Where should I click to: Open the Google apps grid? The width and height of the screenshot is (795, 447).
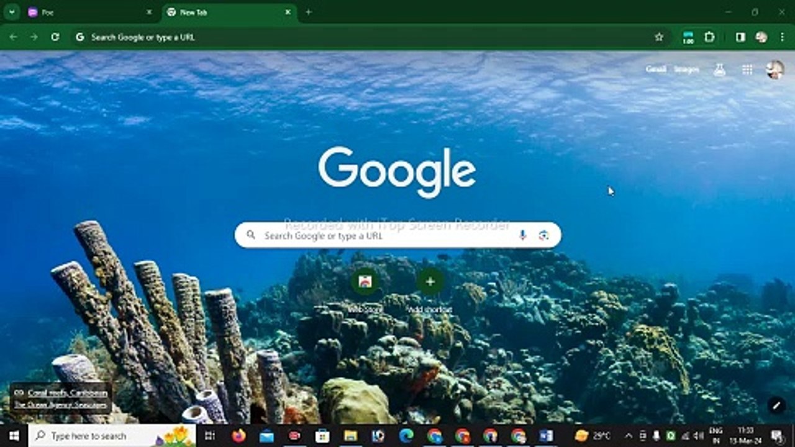click(747, 70)
